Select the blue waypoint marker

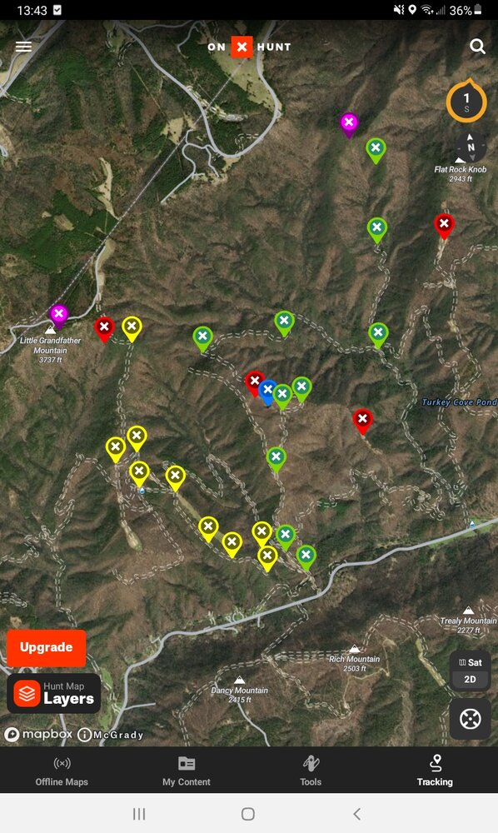(x=267, y=392)
